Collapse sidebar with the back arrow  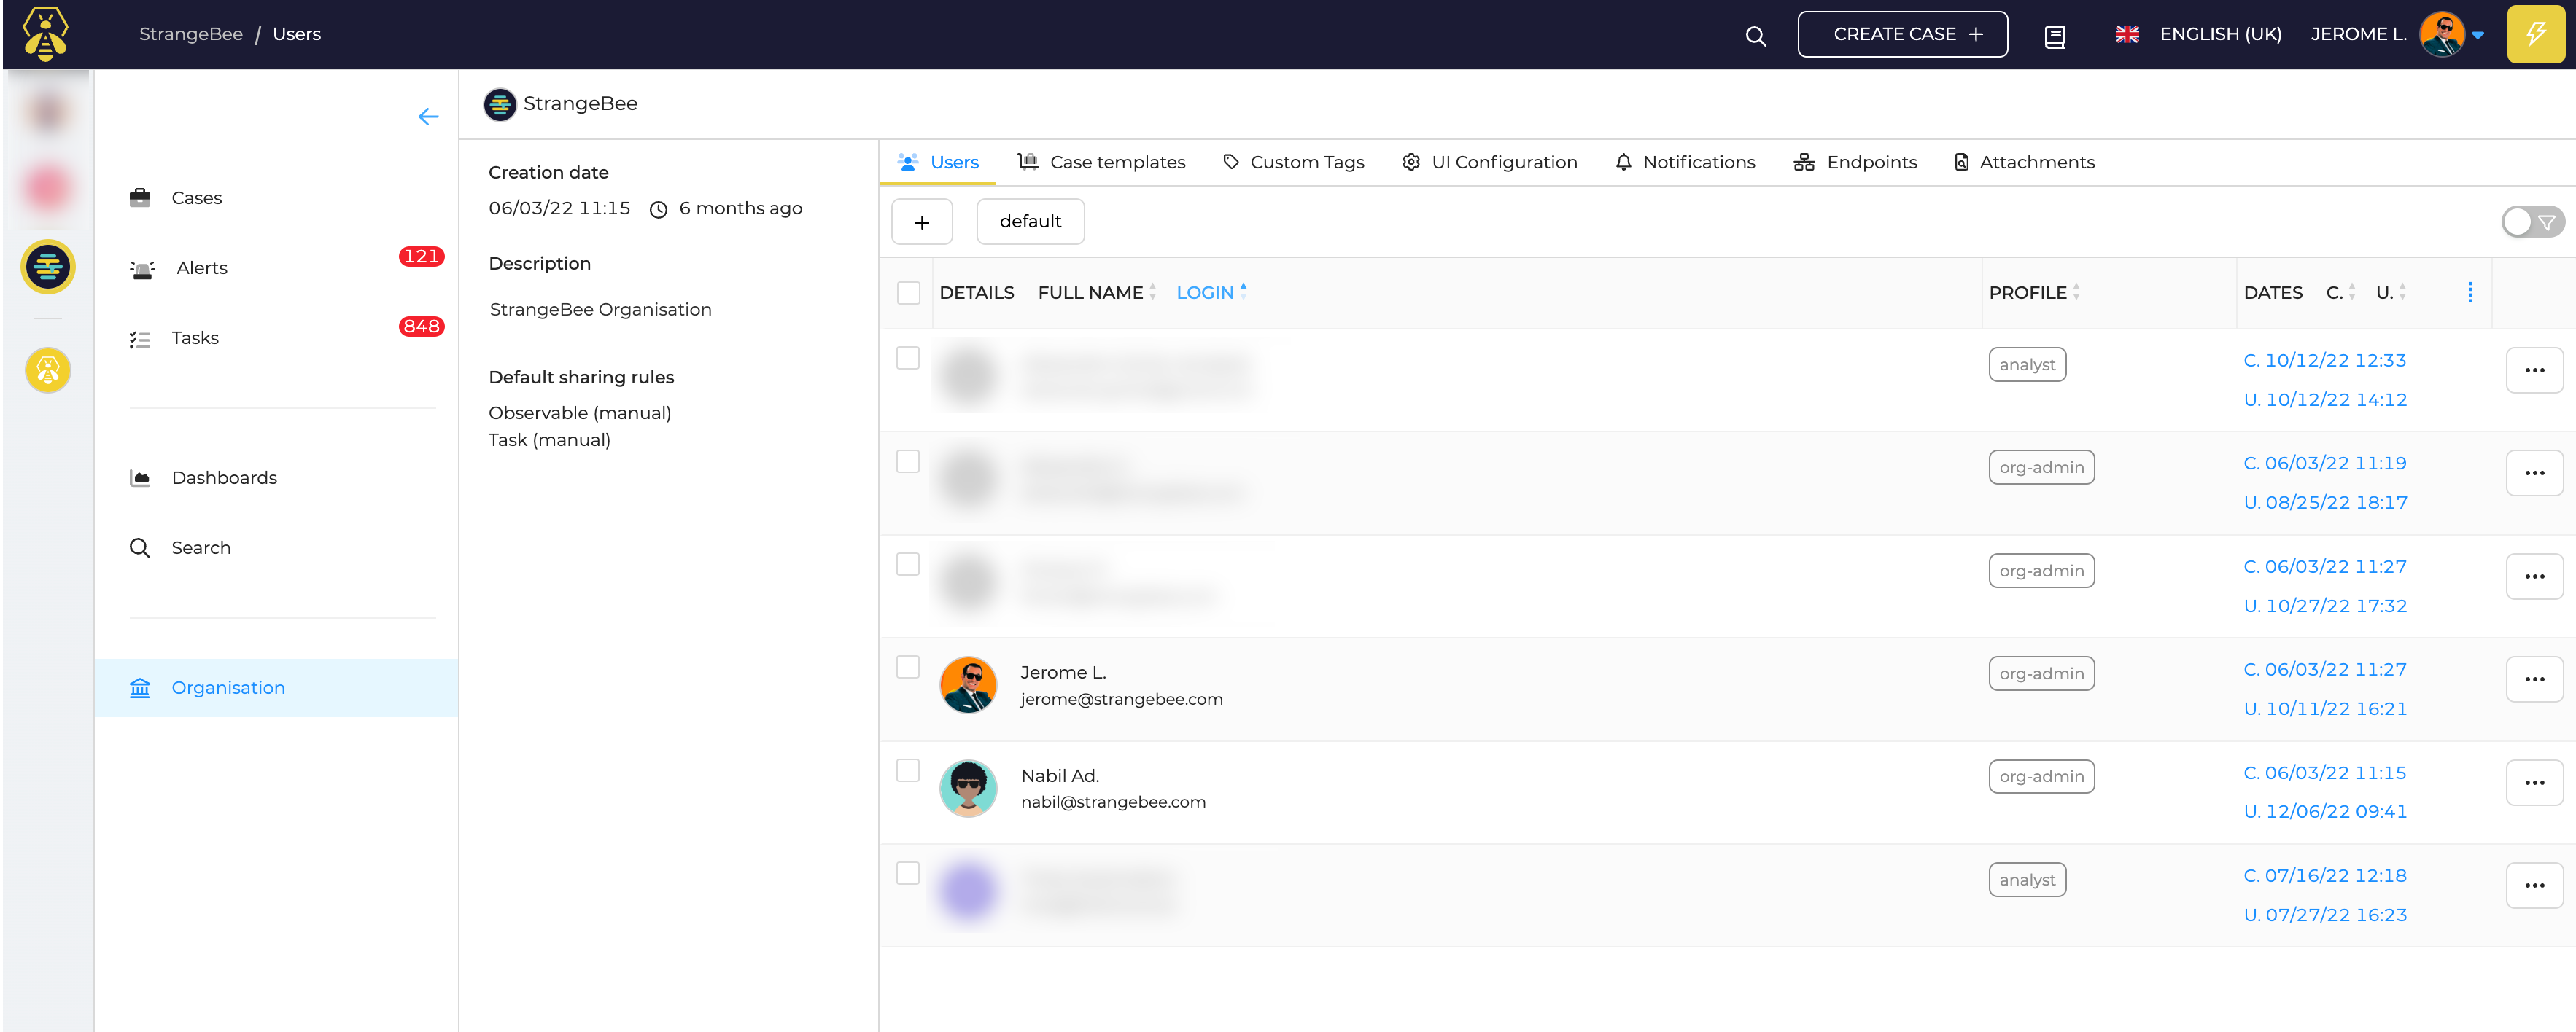pos(428,117)
